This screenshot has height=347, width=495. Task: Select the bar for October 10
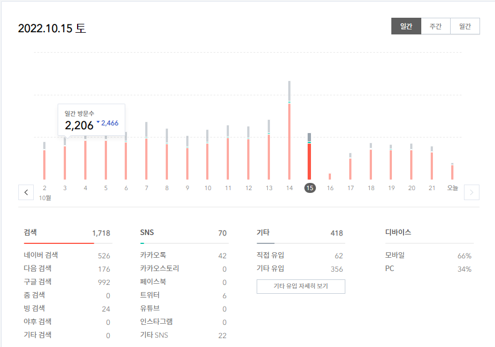click(x=207, y=155)
